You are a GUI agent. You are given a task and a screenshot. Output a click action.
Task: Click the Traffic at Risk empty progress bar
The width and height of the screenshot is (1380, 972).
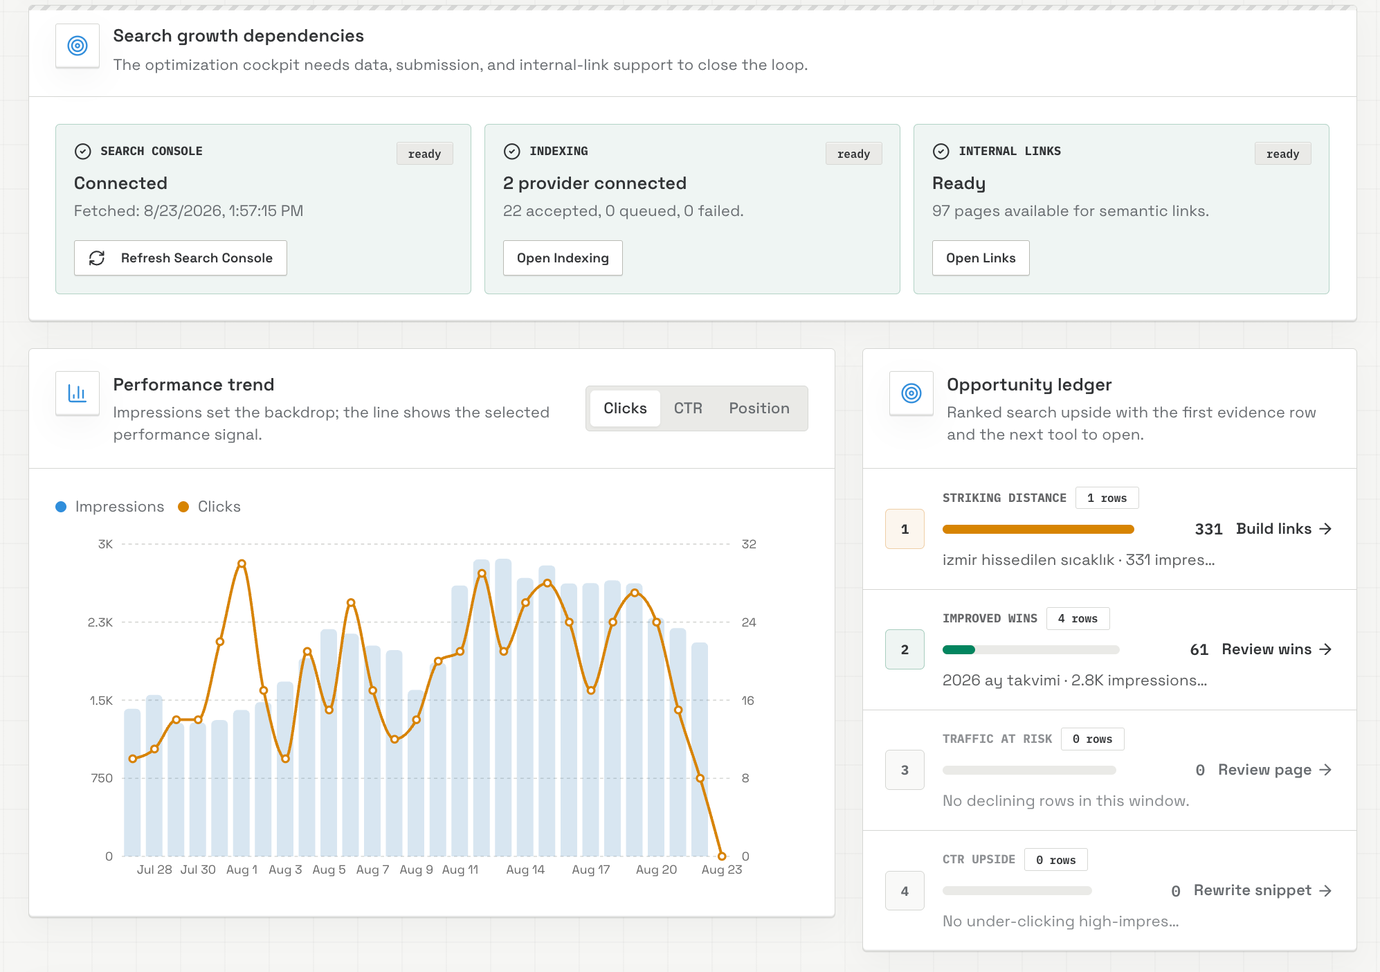pos(1029,770)
